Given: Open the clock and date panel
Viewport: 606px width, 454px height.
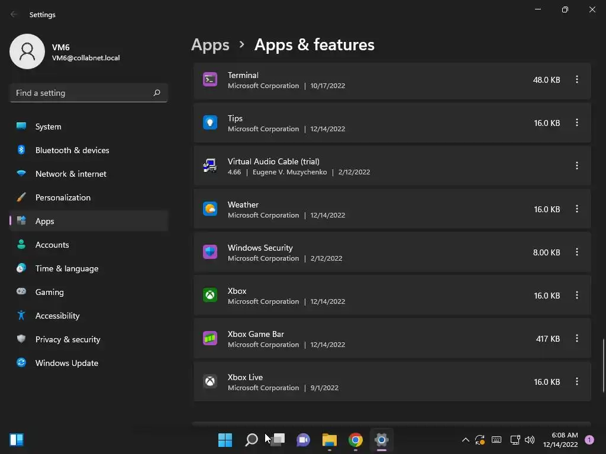Looking at the screenshot, I should (560, 440).
